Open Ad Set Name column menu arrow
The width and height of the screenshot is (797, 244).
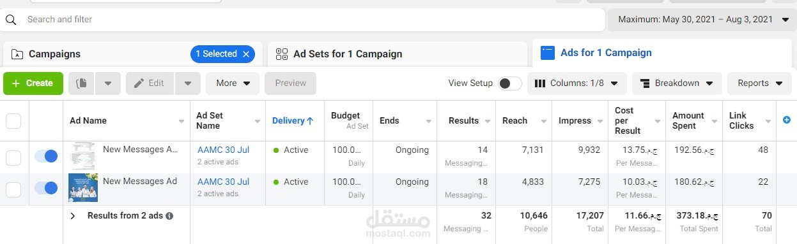(x=258, y=121)
